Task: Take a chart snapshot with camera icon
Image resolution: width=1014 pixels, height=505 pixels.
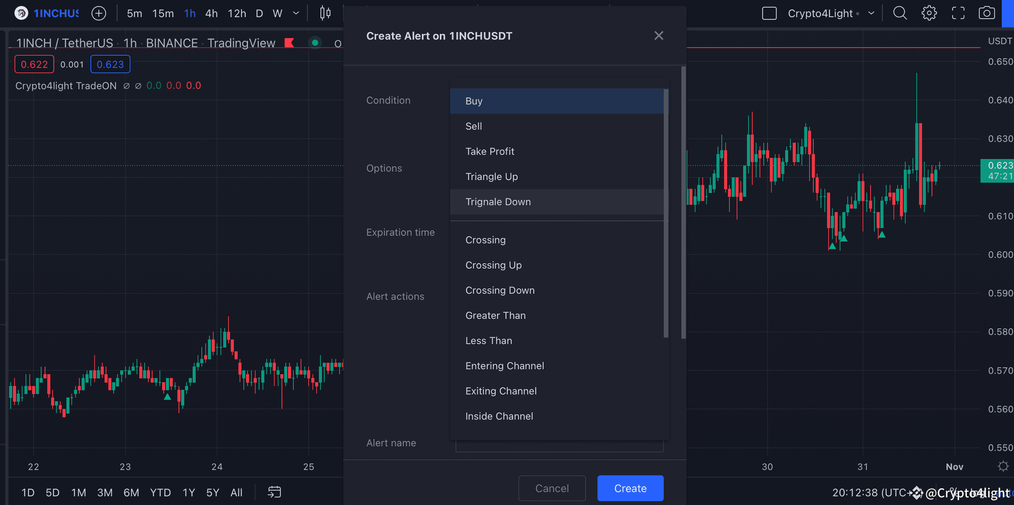Action: (987, 13)
